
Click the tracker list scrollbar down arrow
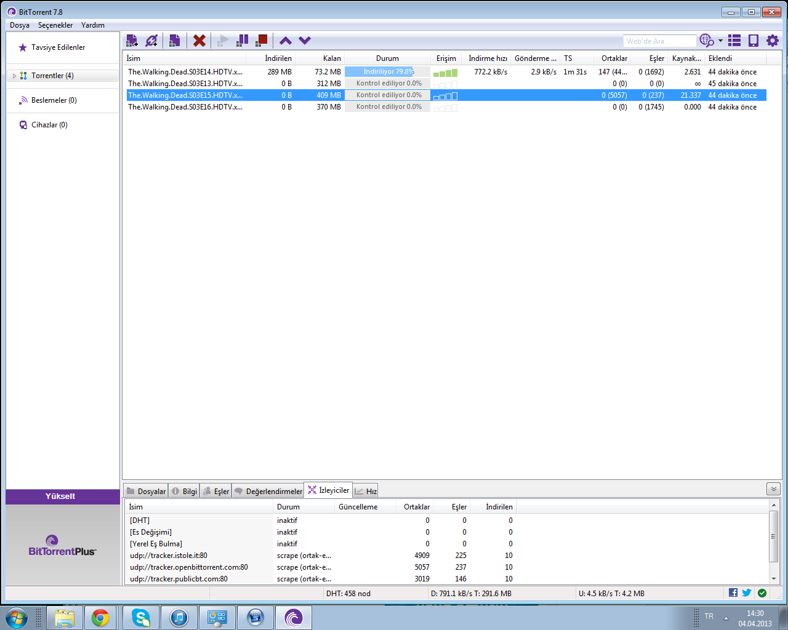(x=774, y=578)
